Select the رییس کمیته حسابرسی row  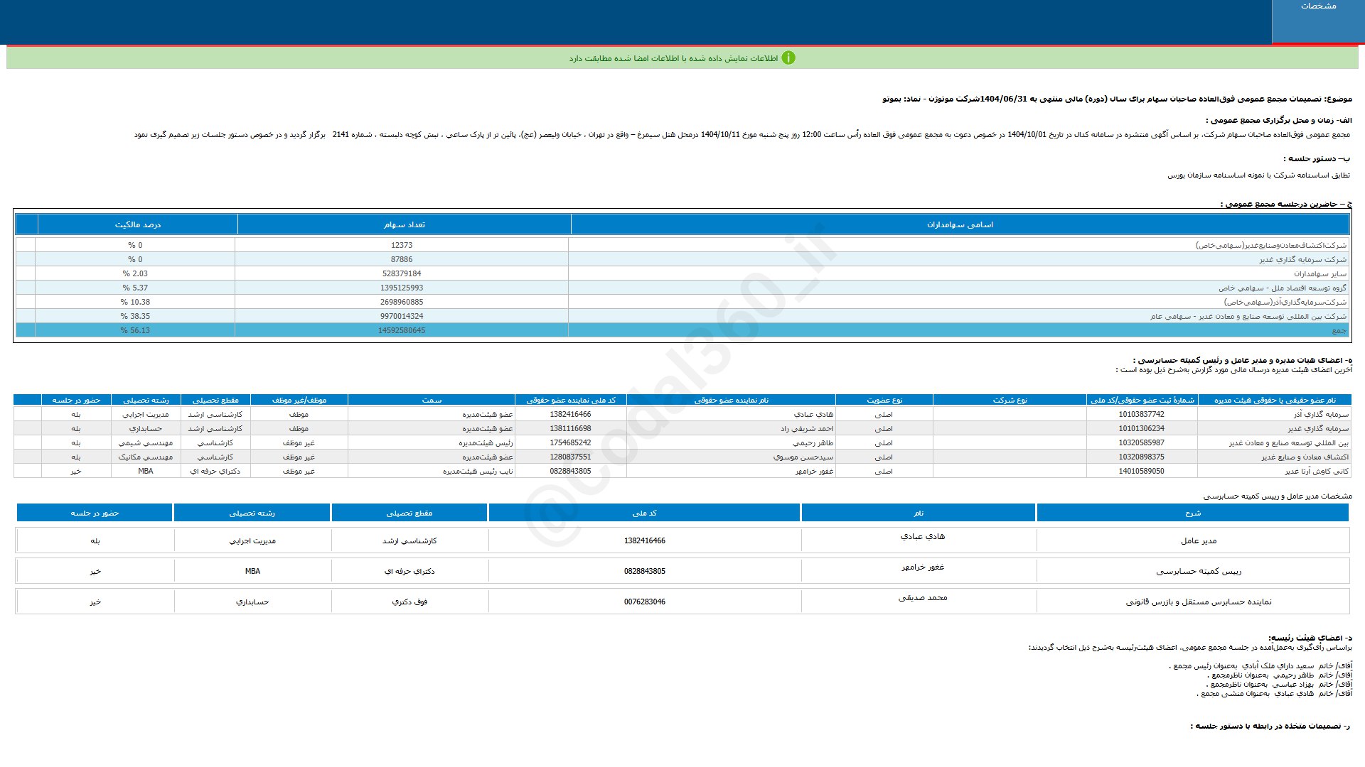1199,571
